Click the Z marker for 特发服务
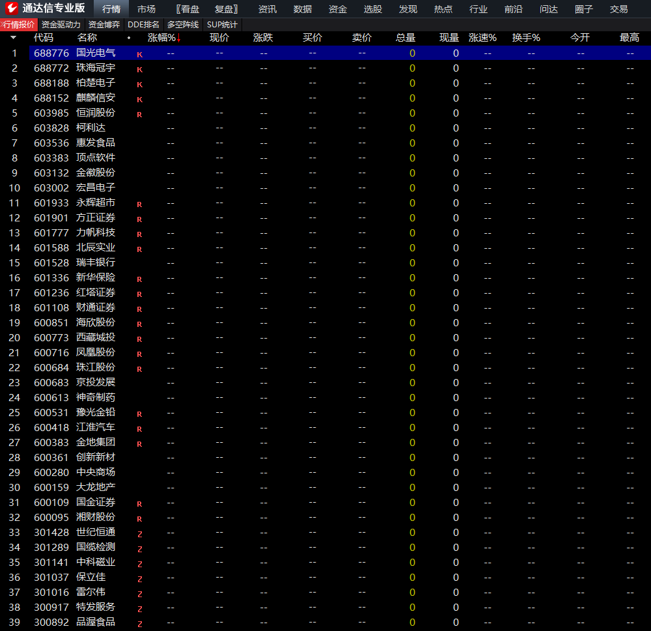This screenshot has height=631, width=651. point(139,609)
